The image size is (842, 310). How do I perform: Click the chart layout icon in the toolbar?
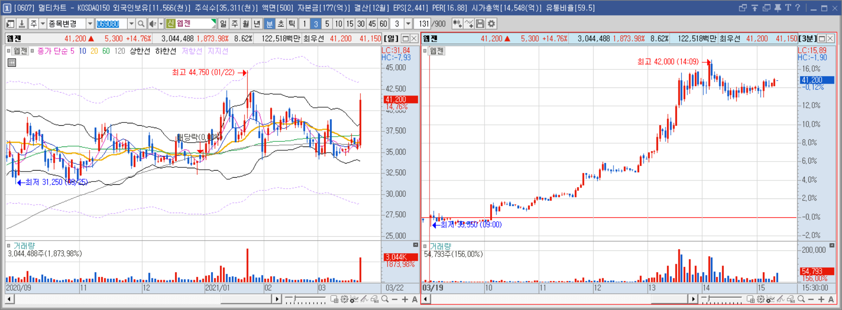(x=10, y=24)
